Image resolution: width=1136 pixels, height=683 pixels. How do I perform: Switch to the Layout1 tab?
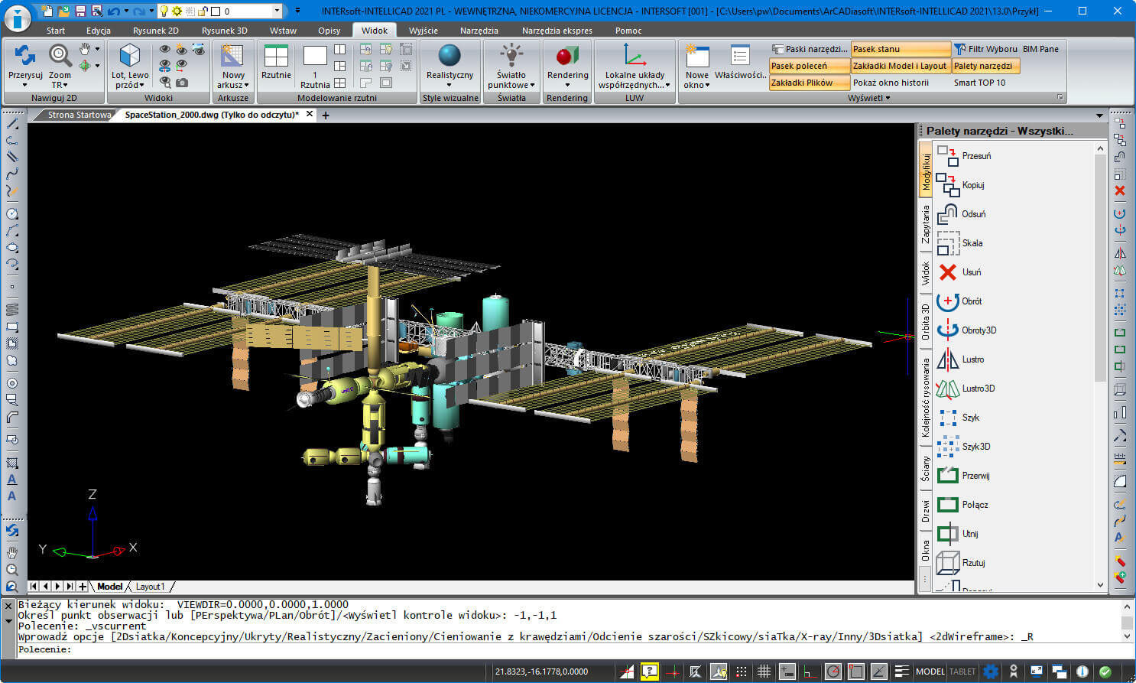(150, 587)
